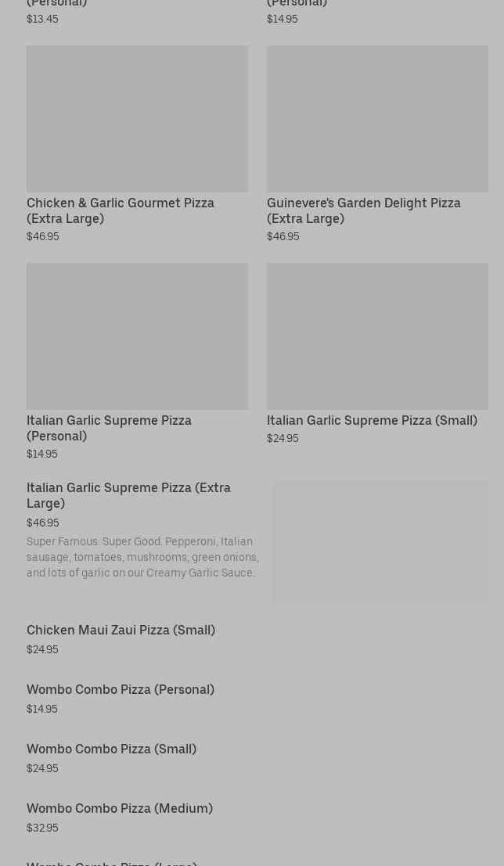This screenshot has height=866, width=504.
Task: Open Italian Garlic Supreme Extra Large image placeholder
Action: tap(381, 541)
